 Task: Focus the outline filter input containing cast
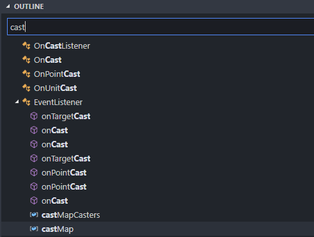(161, 27)
